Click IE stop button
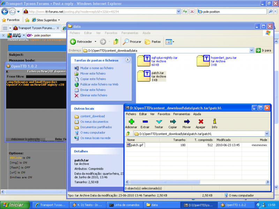 click(192, 12)
